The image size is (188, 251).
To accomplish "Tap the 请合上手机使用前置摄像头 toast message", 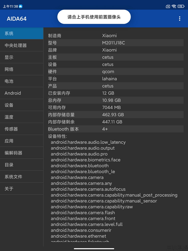I will pyautogui.click(x=94, y=17).
